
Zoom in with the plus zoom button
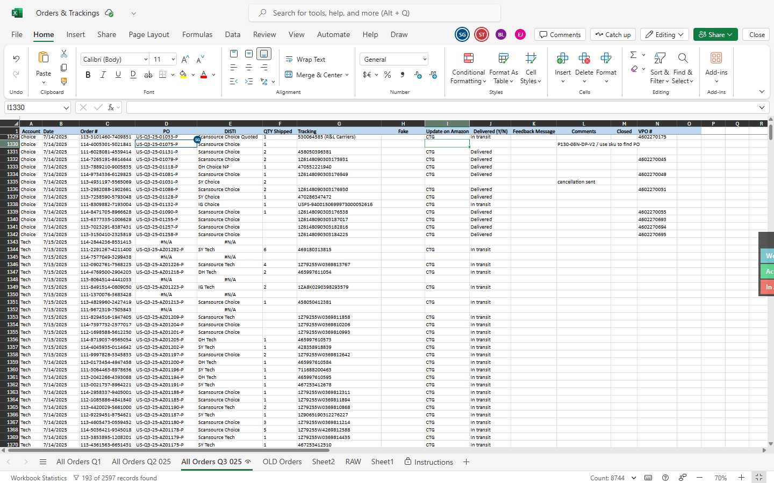click(x=741, y=478)
